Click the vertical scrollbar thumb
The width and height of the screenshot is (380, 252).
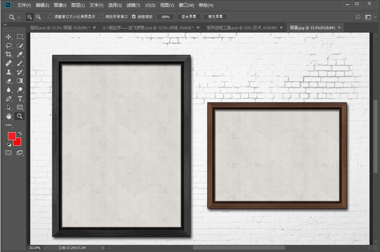[376, 136]
